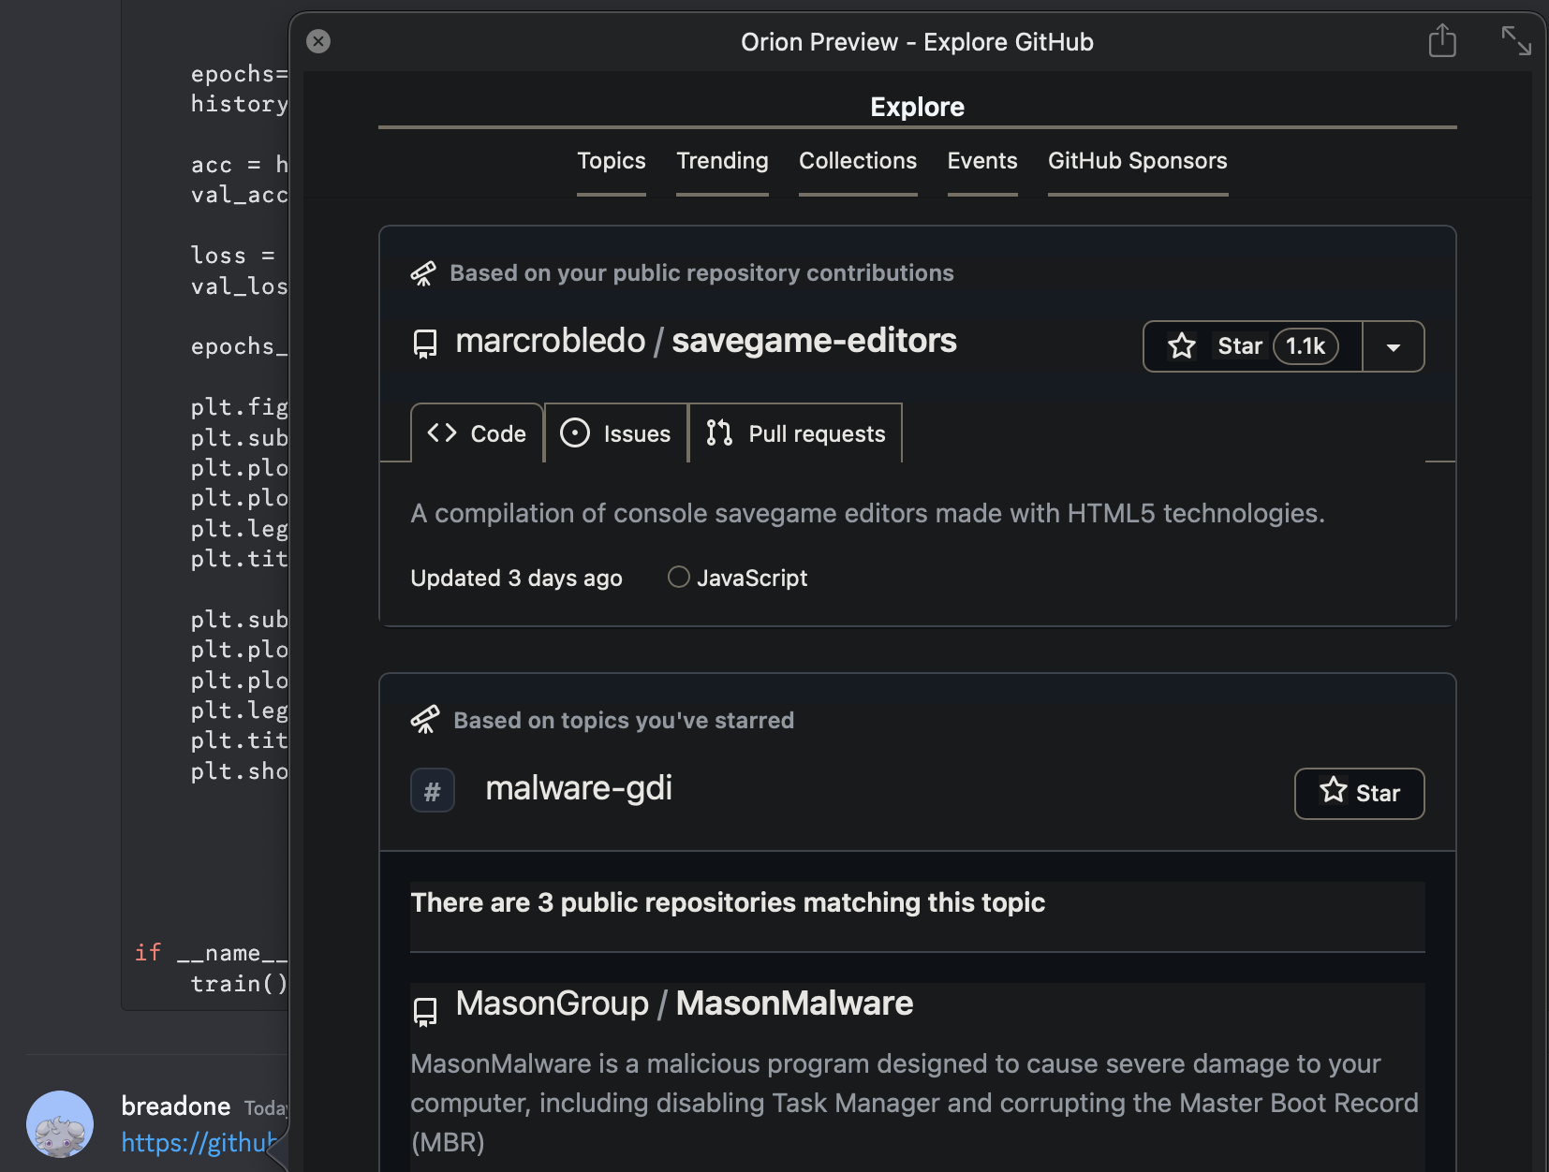The image size is (1549, 1172).
Task: Click the telescope icon above malware-gdi
Action: tap(424, 720)
